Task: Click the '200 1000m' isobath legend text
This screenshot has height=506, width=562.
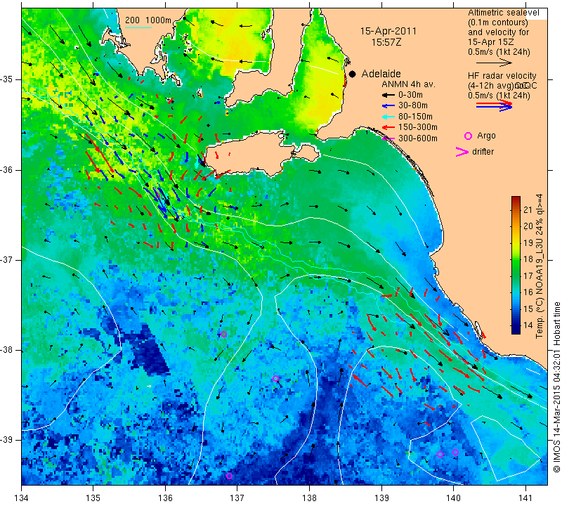Action: pyautogui.click(x=148, y=20)
